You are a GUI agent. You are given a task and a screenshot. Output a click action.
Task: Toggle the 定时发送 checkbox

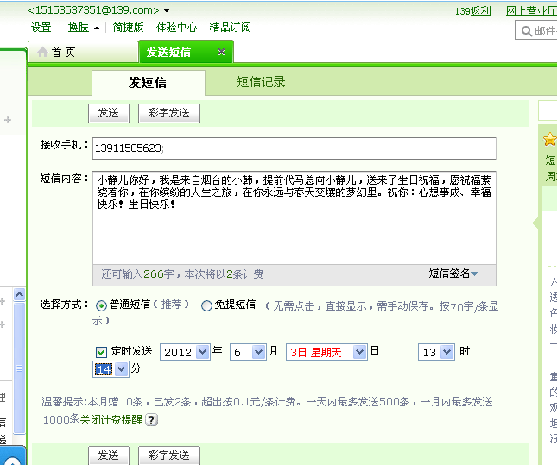tap(101, 352)
